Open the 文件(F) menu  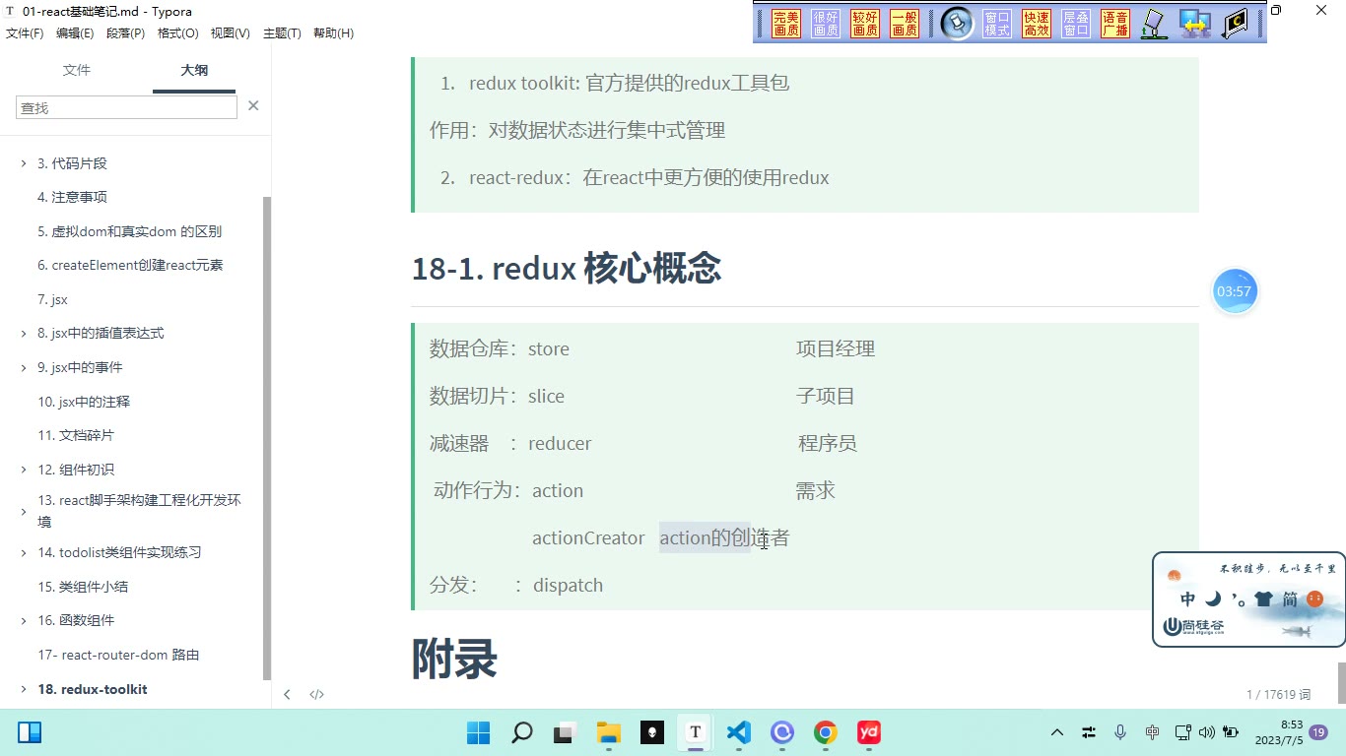point(25,32)
